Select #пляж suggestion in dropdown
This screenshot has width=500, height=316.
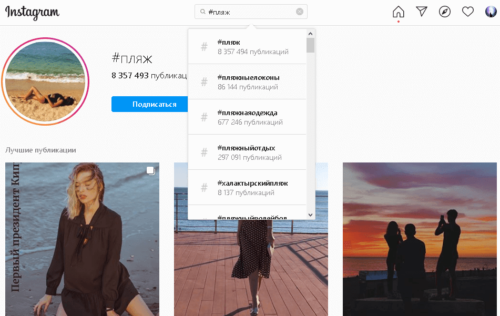click(247, 47)
